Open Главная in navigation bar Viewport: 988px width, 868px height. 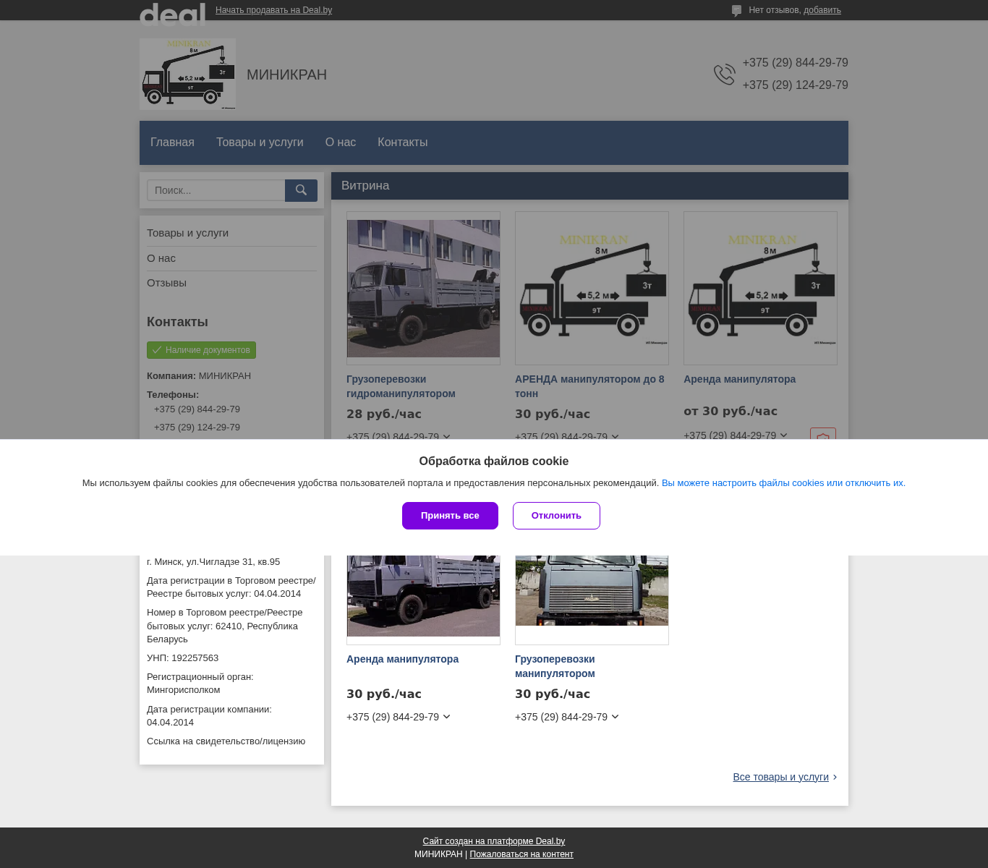[172, 142]
